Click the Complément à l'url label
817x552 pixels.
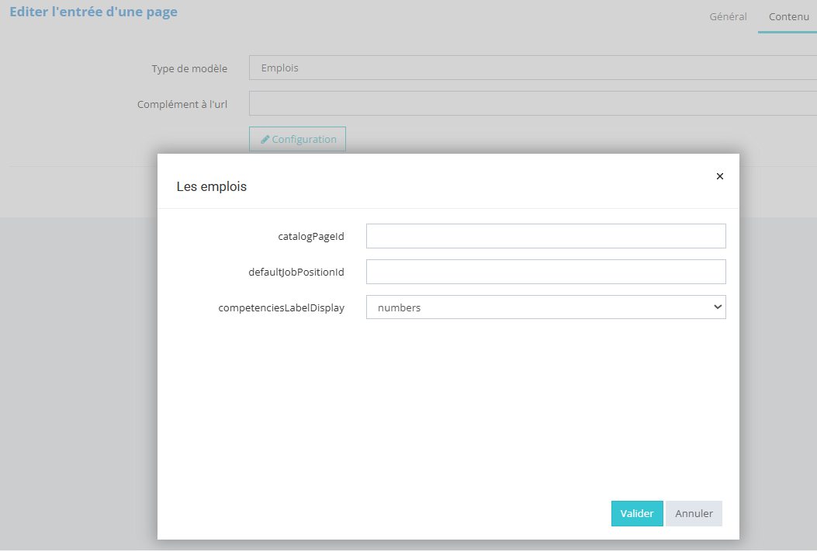coord(182,104)
